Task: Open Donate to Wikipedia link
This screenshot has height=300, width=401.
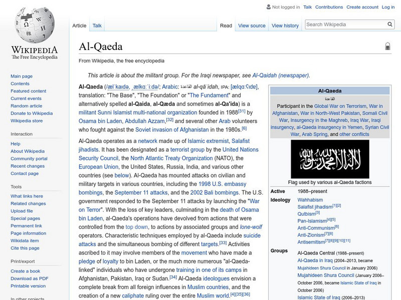Action: coord(32,113)
